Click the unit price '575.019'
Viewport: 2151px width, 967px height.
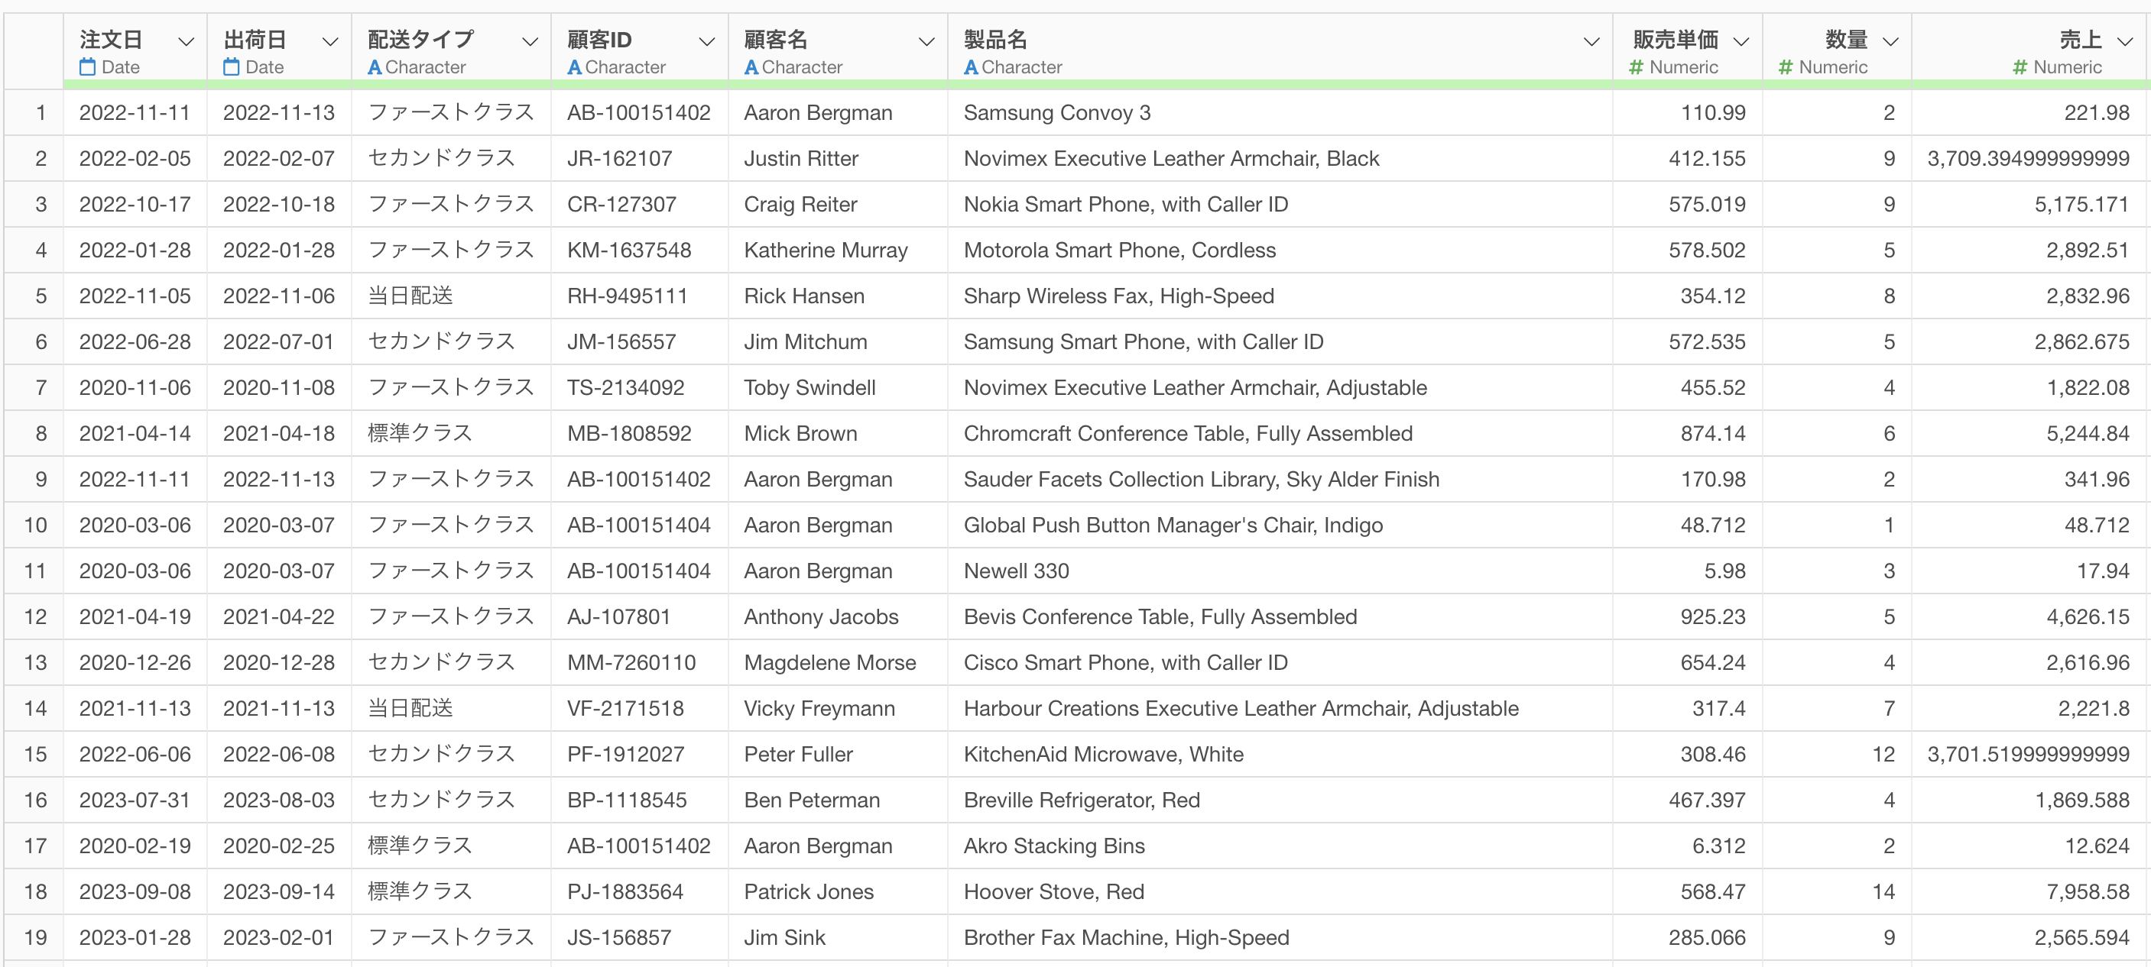(1707, 205)
